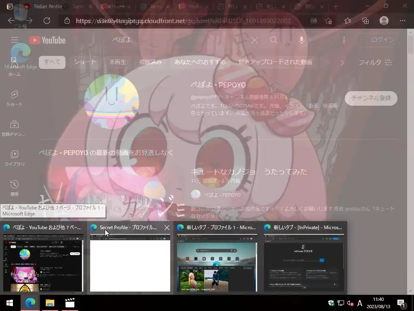This screenshot has width=414, height=311.
Task: Open ライブラリ in YouTube sidebar
Action: 15,158
